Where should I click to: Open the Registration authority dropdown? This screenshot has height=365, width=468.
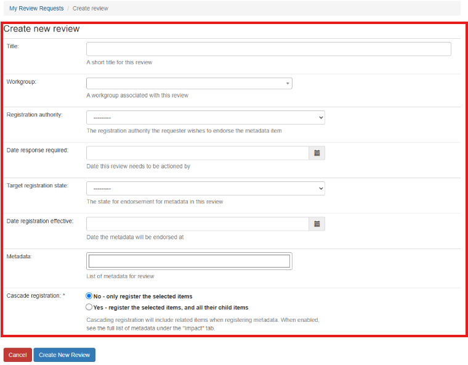(205, 118)
